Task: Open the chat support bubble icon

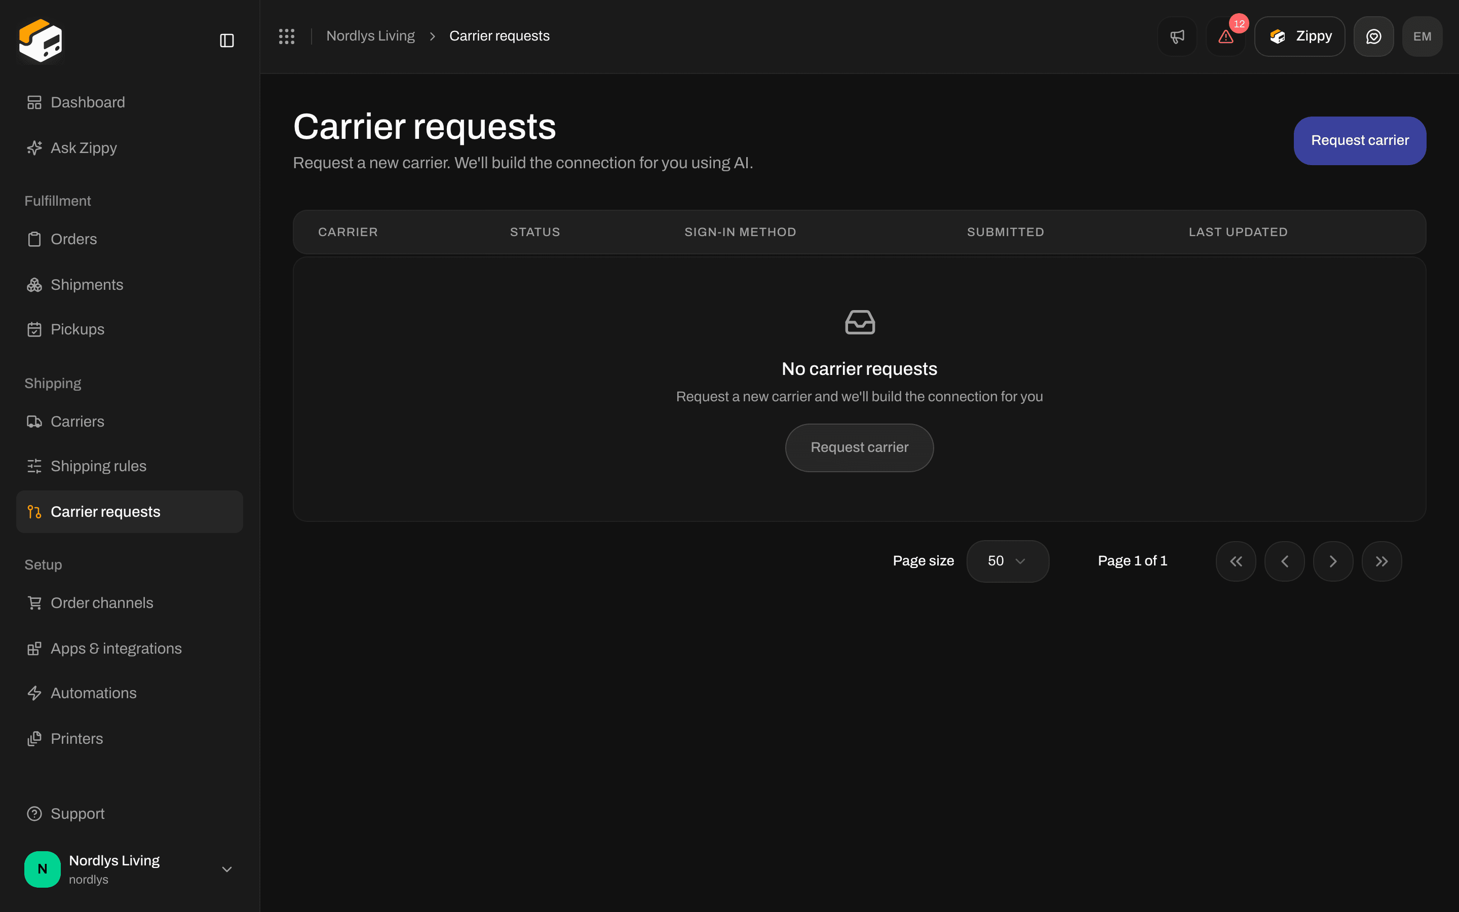Action: (x=1373, y=36)
